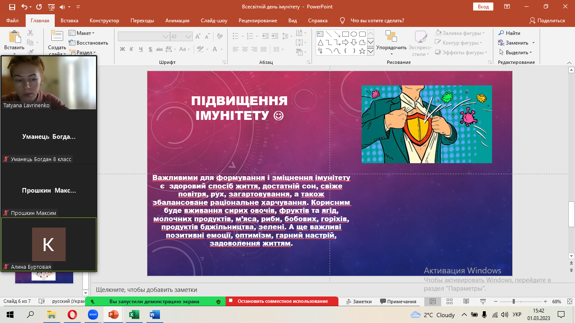The image size is (575, 323).
Task: Toggle Bold (Ж) formatting
Action: pyautogui.click(x=122, y=49)
